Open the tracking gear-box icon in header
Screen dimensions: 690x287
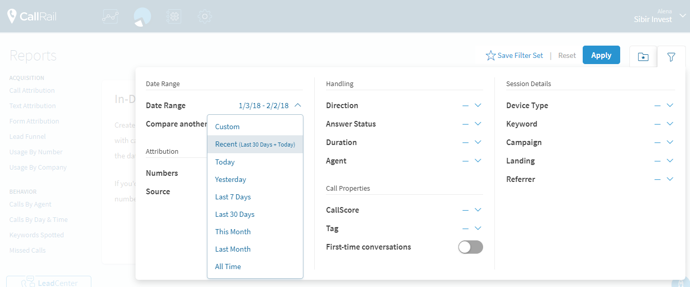click(174, 16)
